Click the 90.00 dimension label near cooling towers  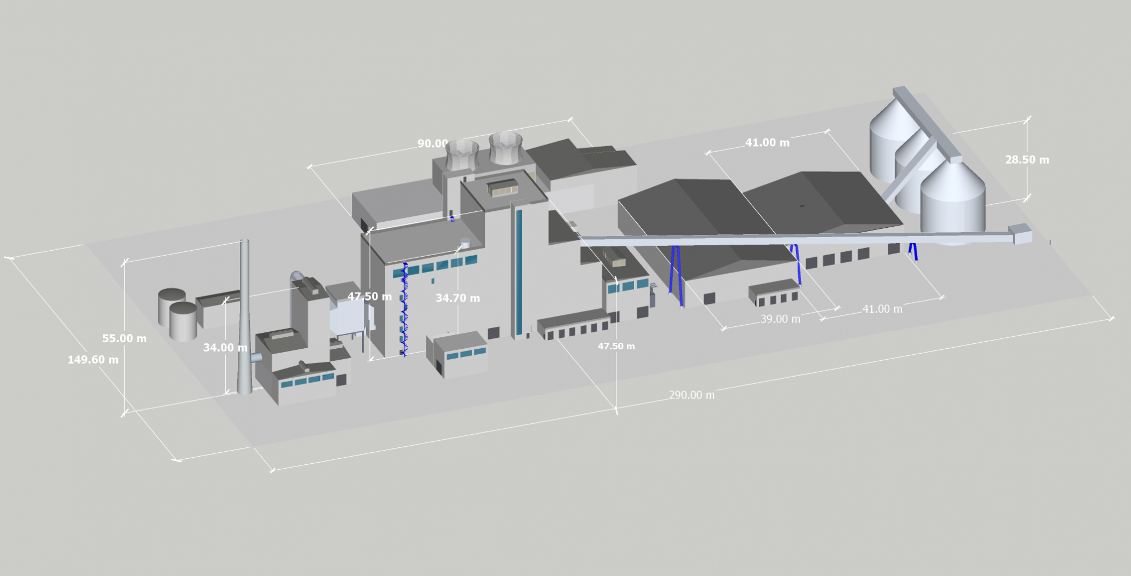click(433, 143)
